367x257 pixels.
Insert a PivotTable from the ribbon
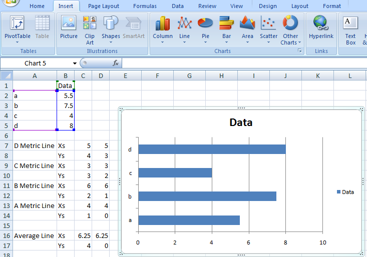[18, 28]
